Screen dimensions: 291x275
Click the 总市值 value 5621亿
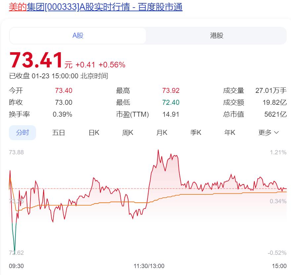click(x=275, y=114)
